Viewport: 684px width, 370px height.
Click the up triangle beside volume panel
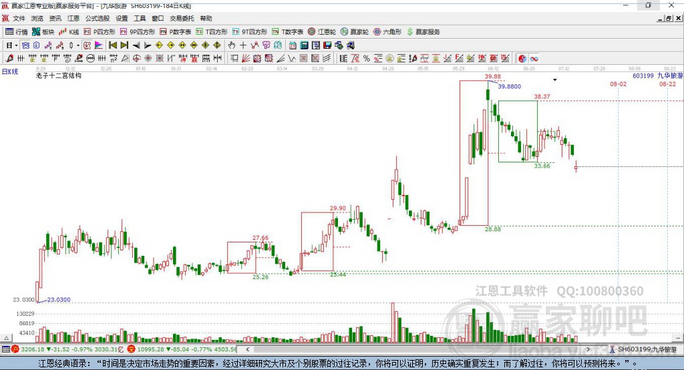[6, 338]
